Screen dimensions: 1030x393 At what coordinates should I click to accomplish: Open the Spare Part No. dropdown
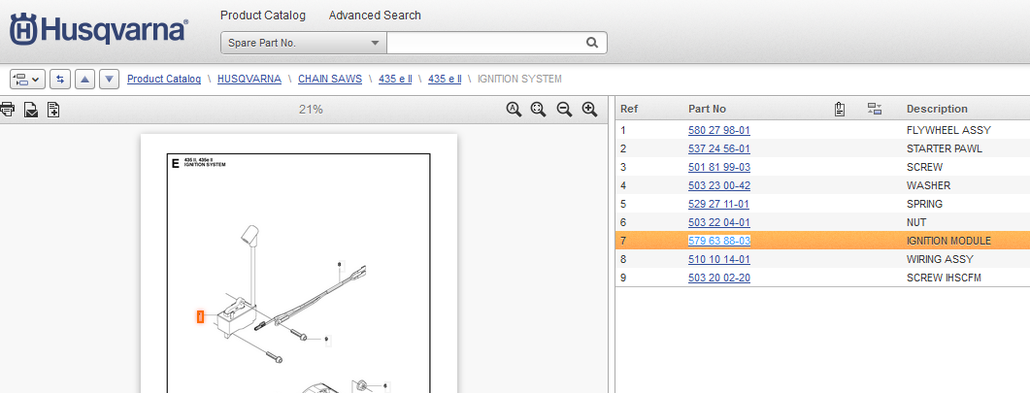pos(304,43)
